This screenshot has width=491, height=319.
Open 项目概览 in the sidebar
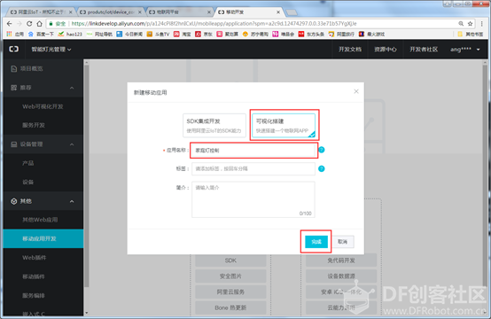[43, 68]
